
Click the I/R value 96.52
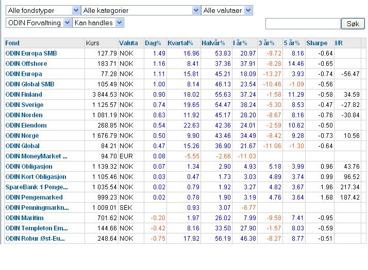(352, 177)
